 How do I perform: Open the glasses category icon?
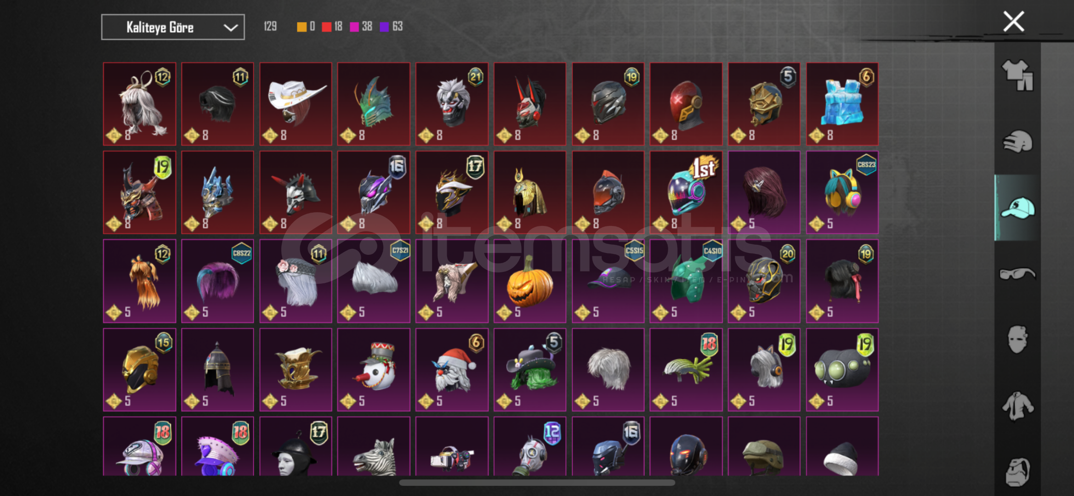point(1017,274)
